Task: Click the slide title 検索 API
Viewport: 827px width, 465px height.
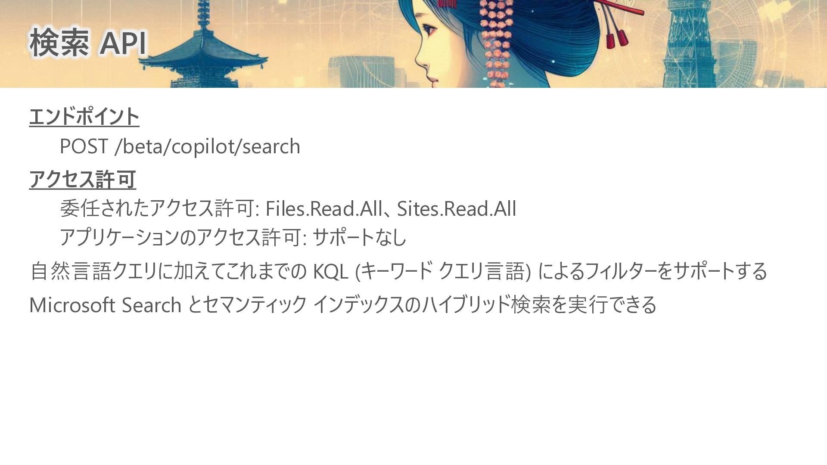Action: (x=88, y=43)
